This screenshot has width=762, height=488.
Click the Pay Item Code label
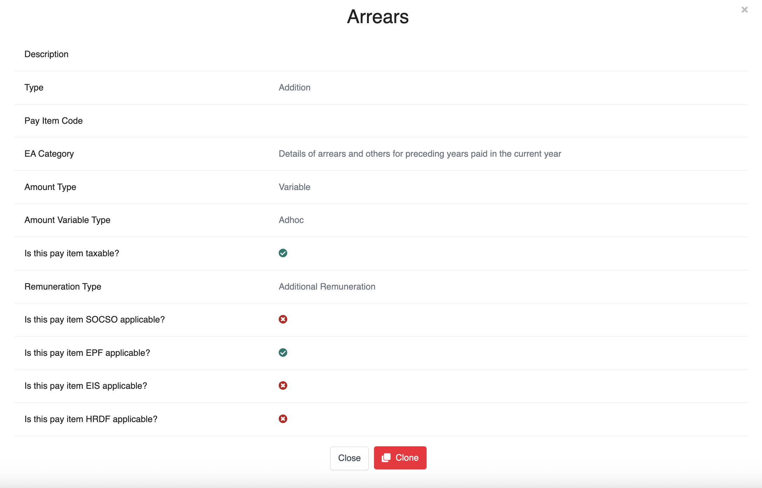[x=53, y=121]
